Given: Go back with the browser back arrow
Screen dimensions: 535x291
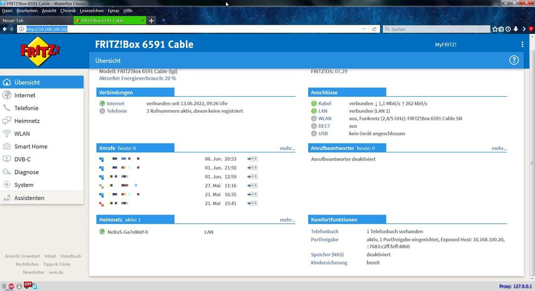Looking at the screenshot, I should pos(4,29).
